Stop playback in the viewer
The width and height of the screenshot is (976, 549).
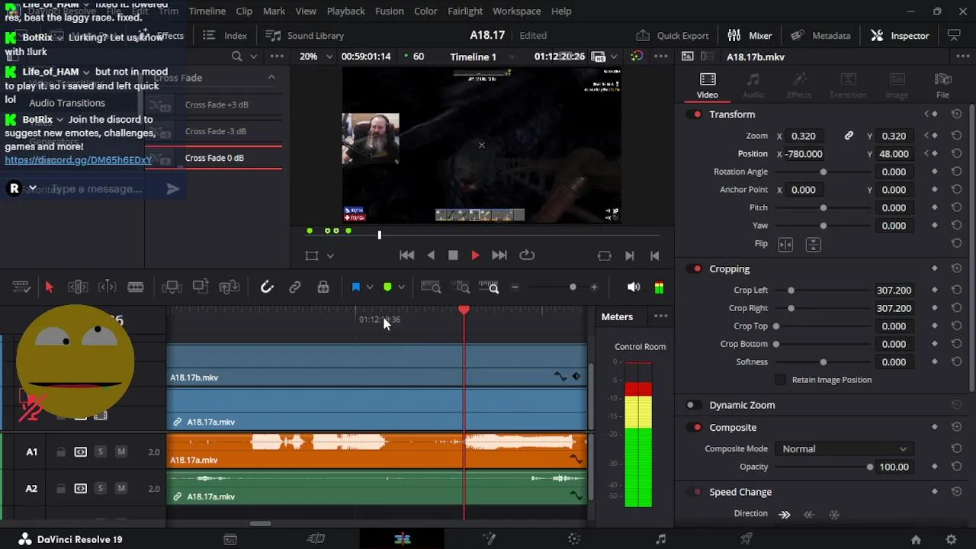pyautogui.click(x=453, y=255)
